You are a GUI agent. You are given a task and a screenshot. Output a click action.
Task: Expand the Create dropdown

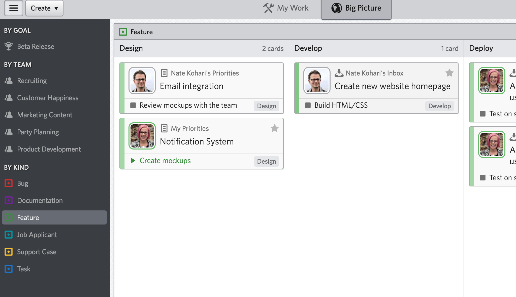44,8
